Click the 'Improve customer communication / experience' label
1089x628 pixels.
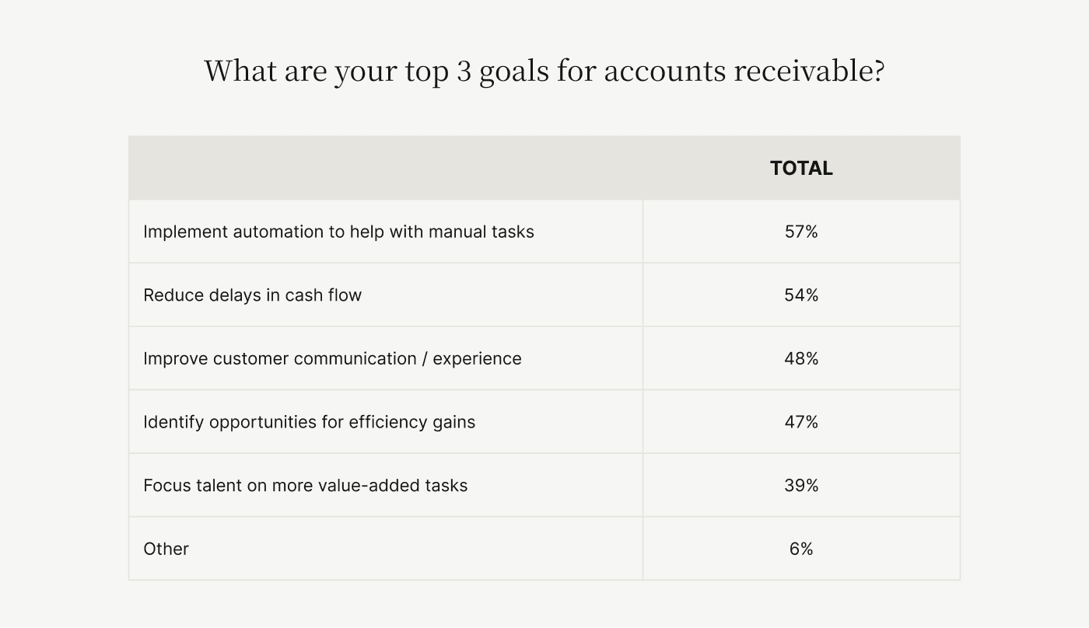point(332,358)
